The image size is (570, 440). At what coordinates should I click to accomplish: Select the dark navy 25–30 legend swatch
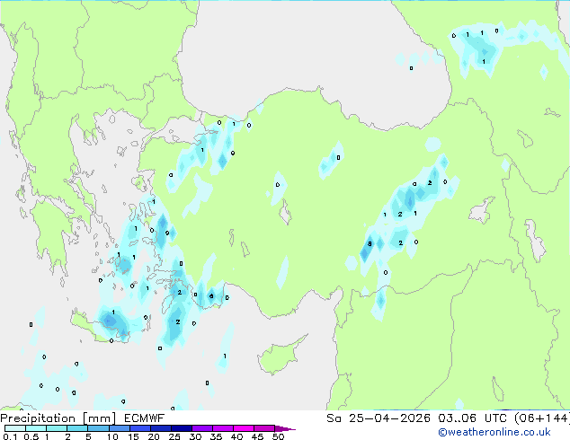point(181,428)
